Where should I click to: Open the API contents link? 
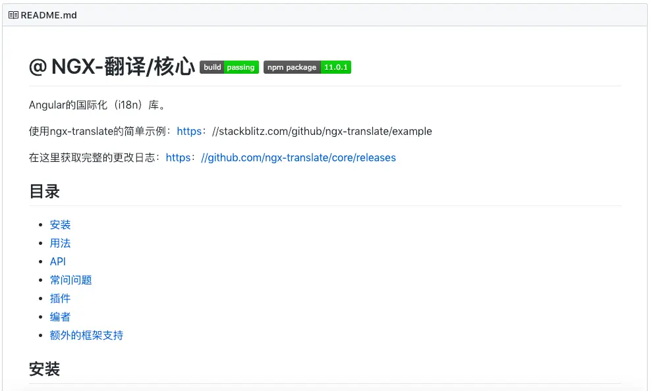tap(58, 261)
